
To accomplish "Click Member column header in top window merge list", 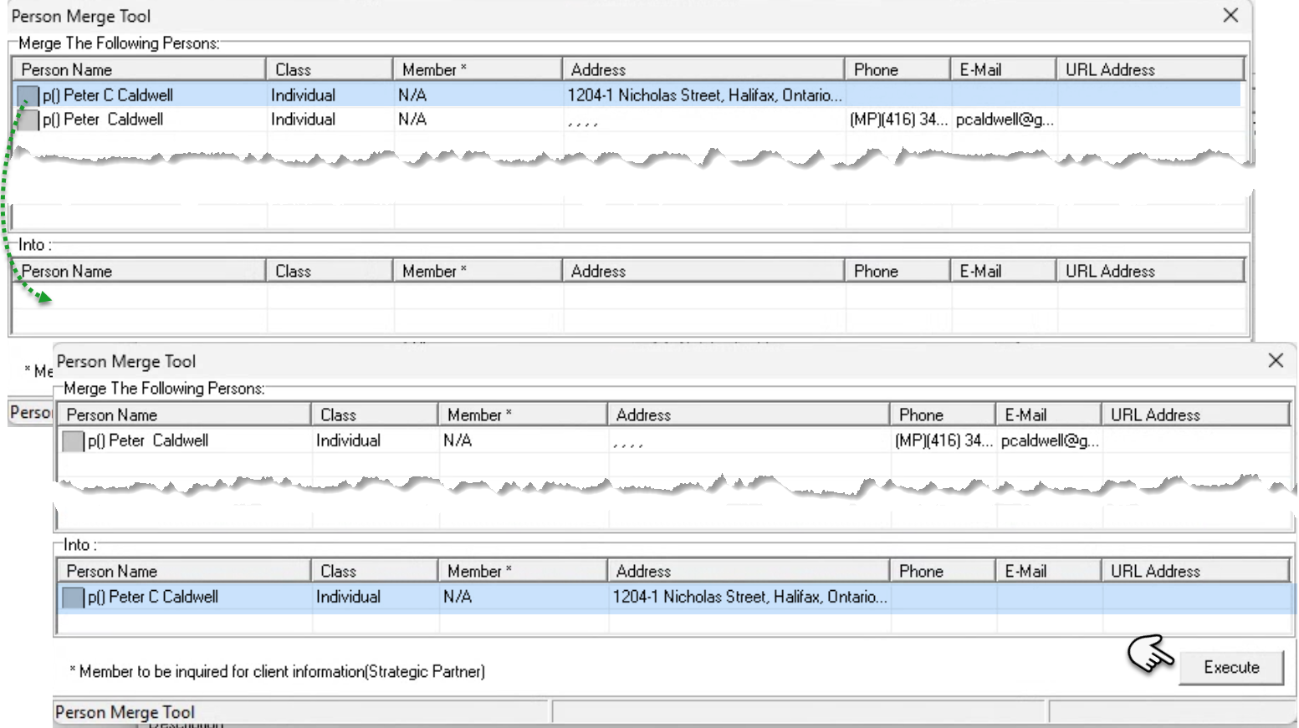I will click(477, 69).
